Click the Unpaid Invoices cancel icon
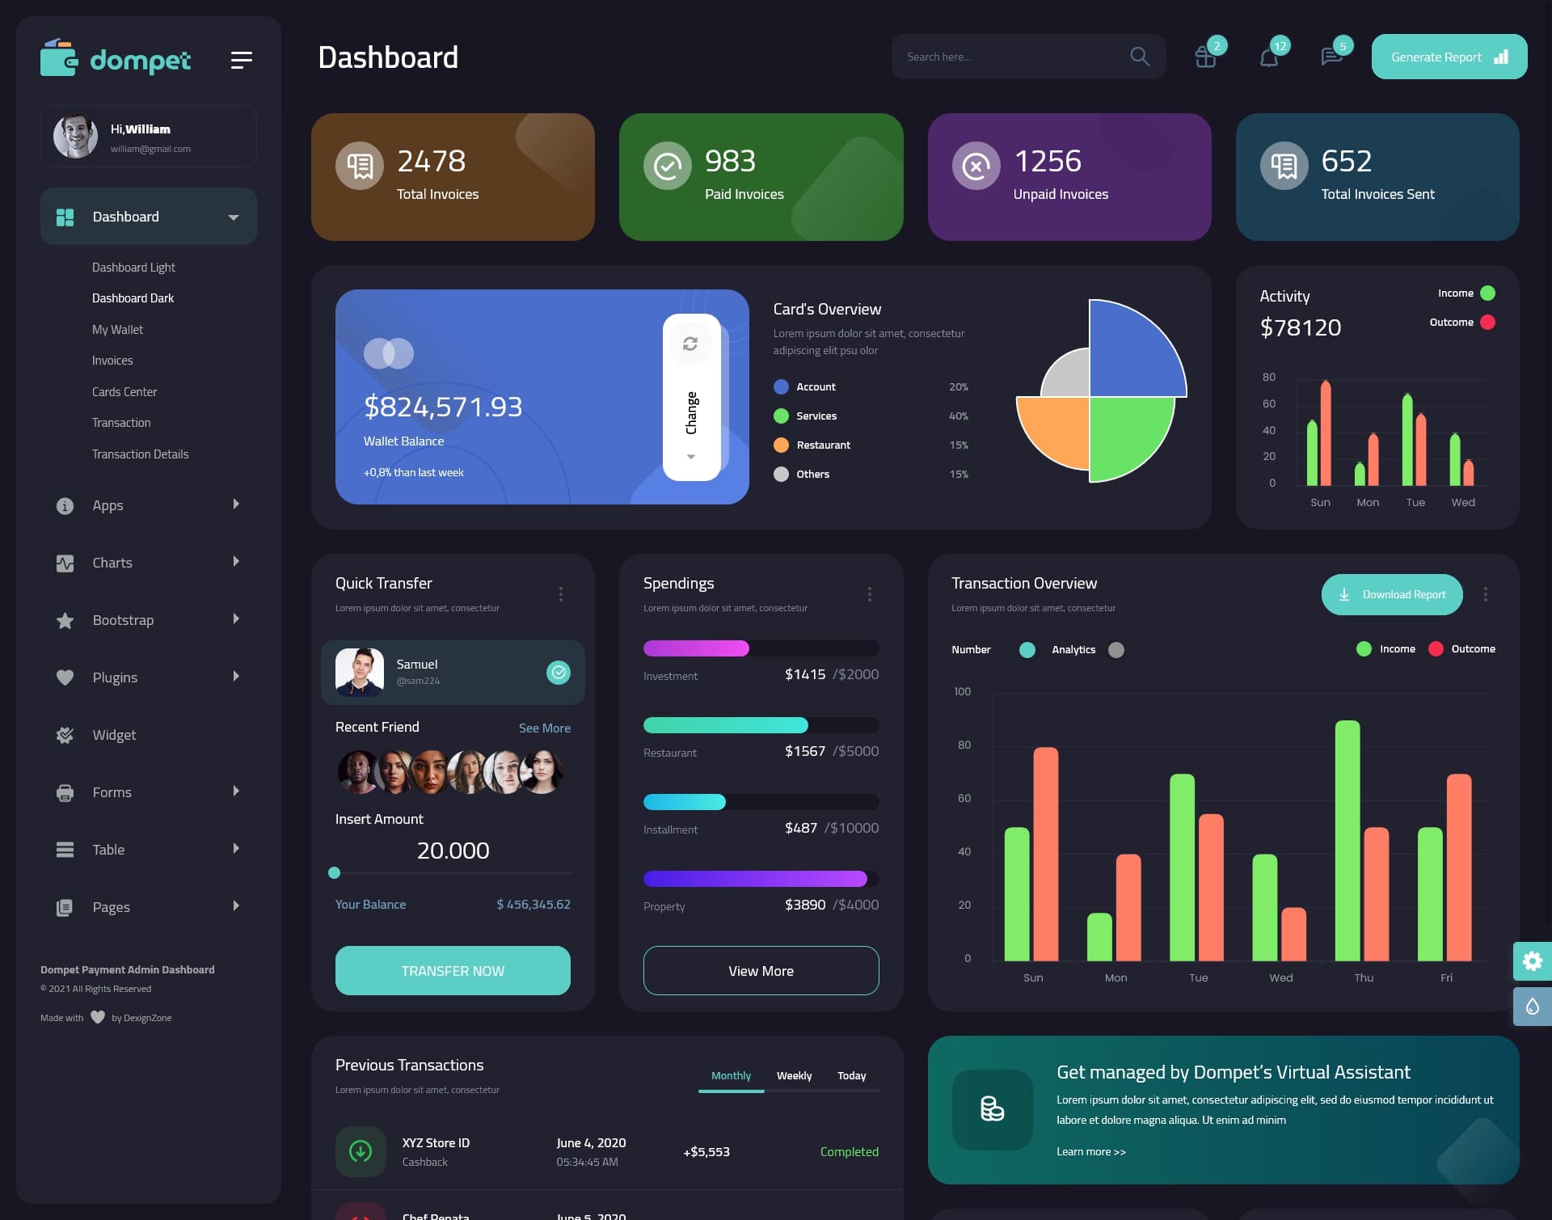Screen dimensions: 1552x1220 click(977, 165)
